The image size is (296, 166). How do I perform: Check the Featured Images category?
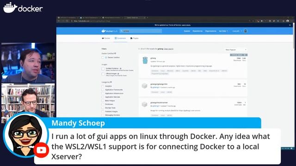(103, 112)
